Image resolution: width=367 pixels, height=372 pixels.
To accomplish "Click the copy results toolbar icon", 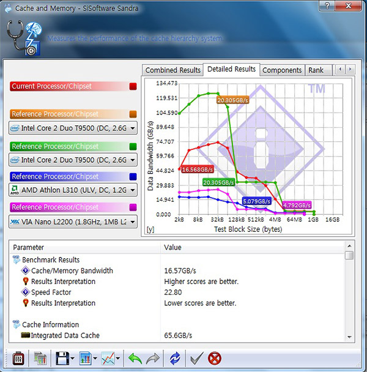I will coord(40,359).
